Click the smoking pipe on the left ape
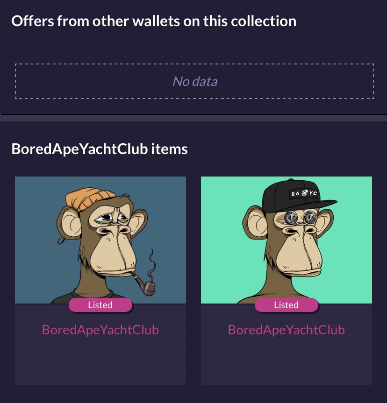 pyautogui.click(x=144, y=284)
